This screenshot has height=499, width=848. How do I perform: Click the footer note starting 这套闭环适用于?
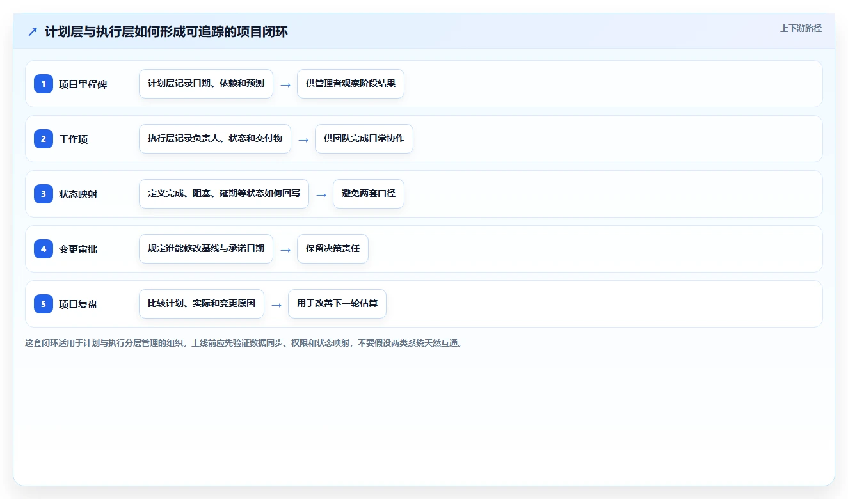click(244, 343)
